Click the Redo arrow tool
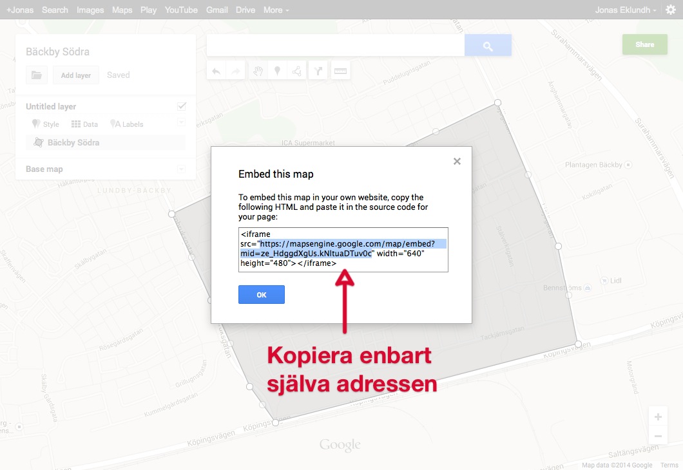 [x=236, y=71]
